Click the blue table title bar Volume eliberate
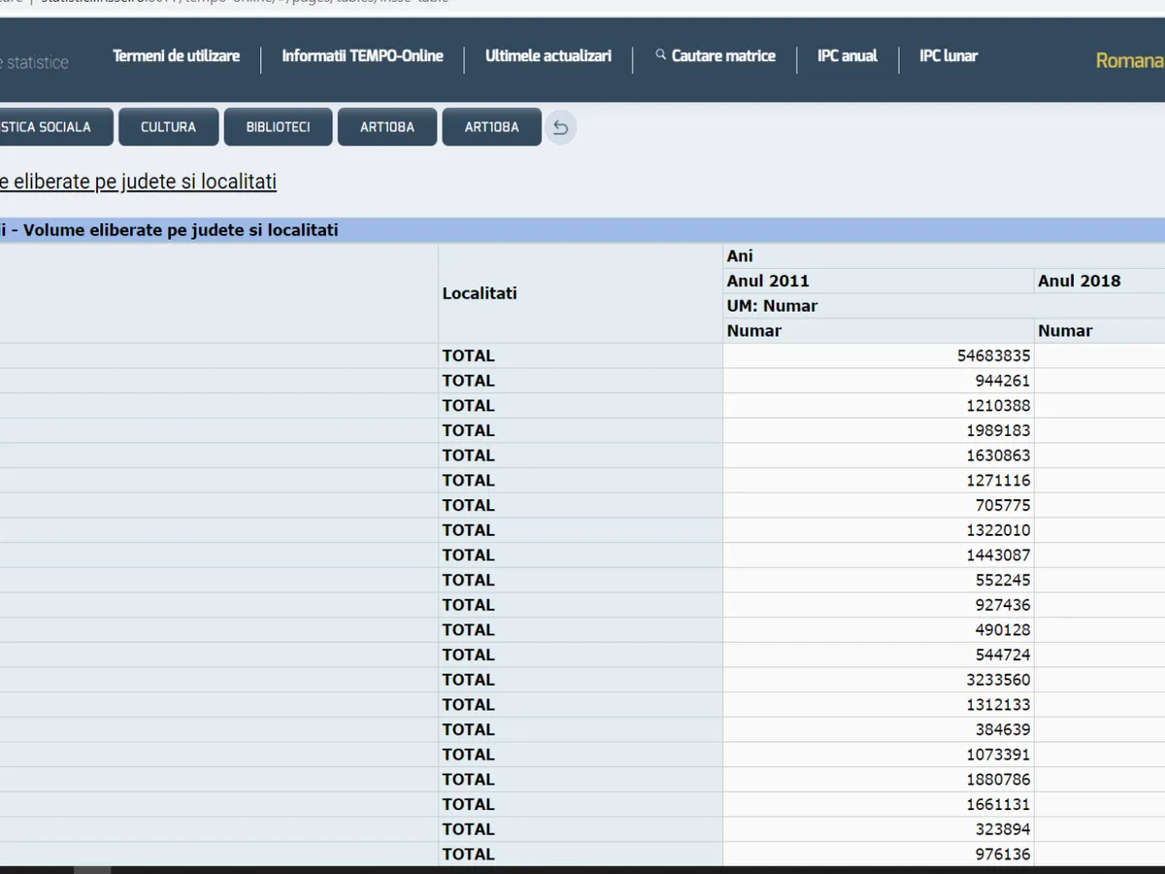 click(388, 230)
